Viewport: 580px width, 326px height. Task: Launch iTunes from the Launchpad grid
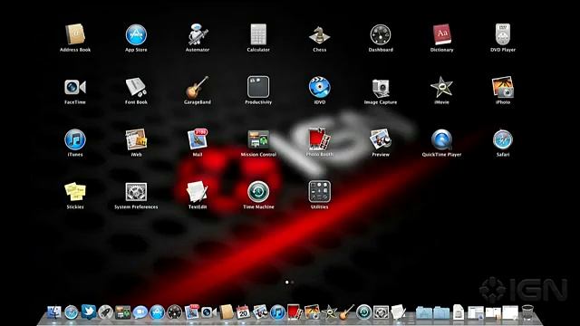coord(75,139)
